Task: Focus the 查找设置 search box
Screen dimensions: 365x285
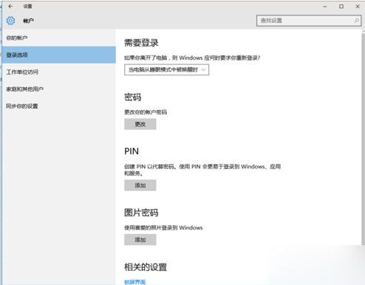Action: (x=309, y=21)
